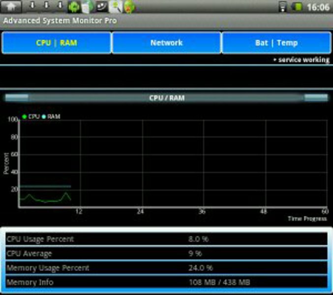Tap the first download arrow notification icon
This screenshot has height=295, width=333.
pyautogui.click(x=33, y=6)
